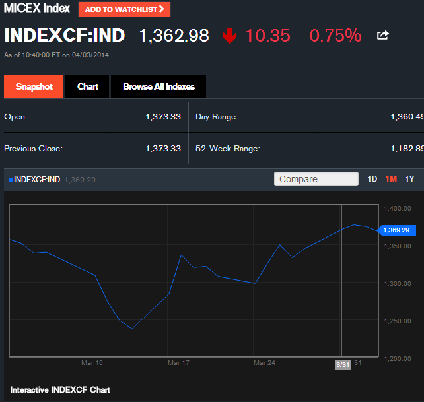The height and width of the screenshot is (402, 424).
Task: Click the blue 1,369.29 price tag
Action: point(396,230)
